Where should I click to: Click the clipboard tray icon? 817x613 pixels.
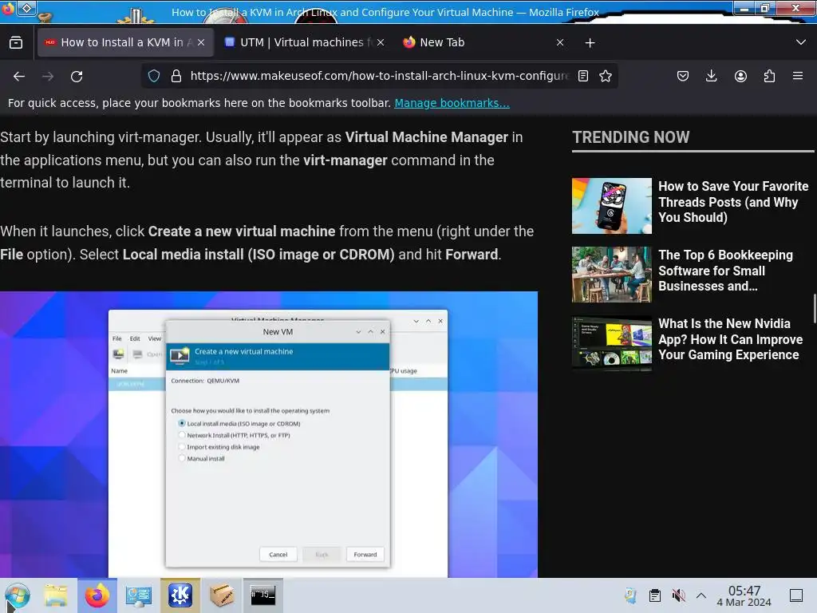(x=655, y=595)
